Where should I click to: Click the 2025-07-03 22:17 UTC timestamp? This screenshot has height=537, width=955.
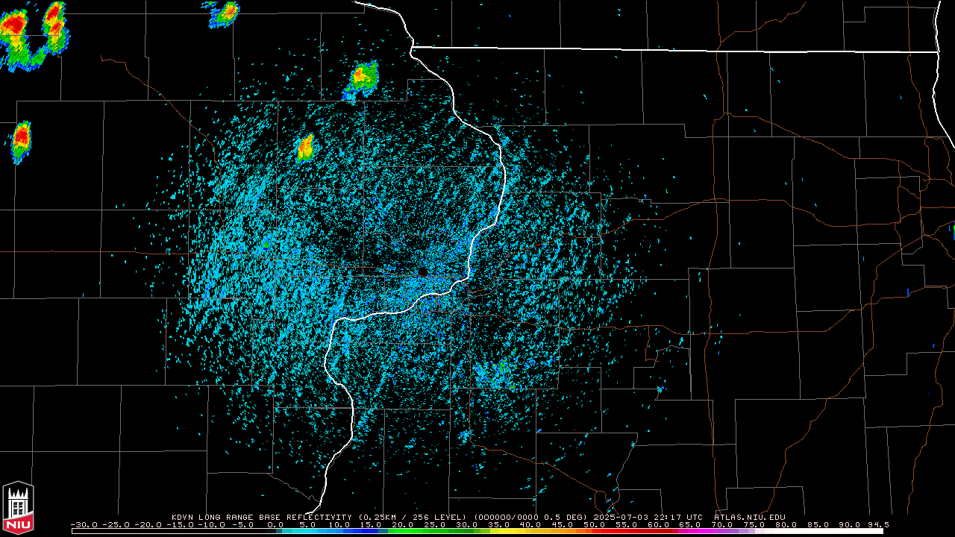click(x=648, y=517)
